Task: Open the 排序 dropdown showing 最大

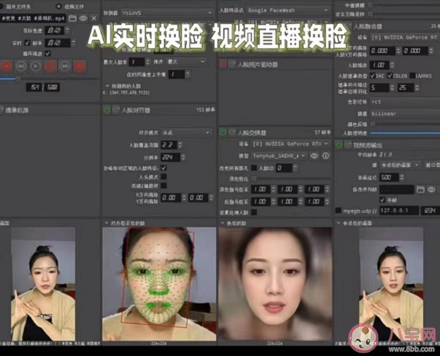Action: (187, 62)
